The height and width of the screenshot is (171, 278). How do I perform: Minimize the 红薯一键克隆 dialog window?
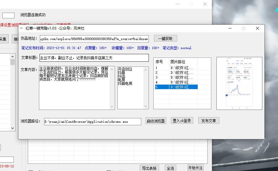[230, 28]
